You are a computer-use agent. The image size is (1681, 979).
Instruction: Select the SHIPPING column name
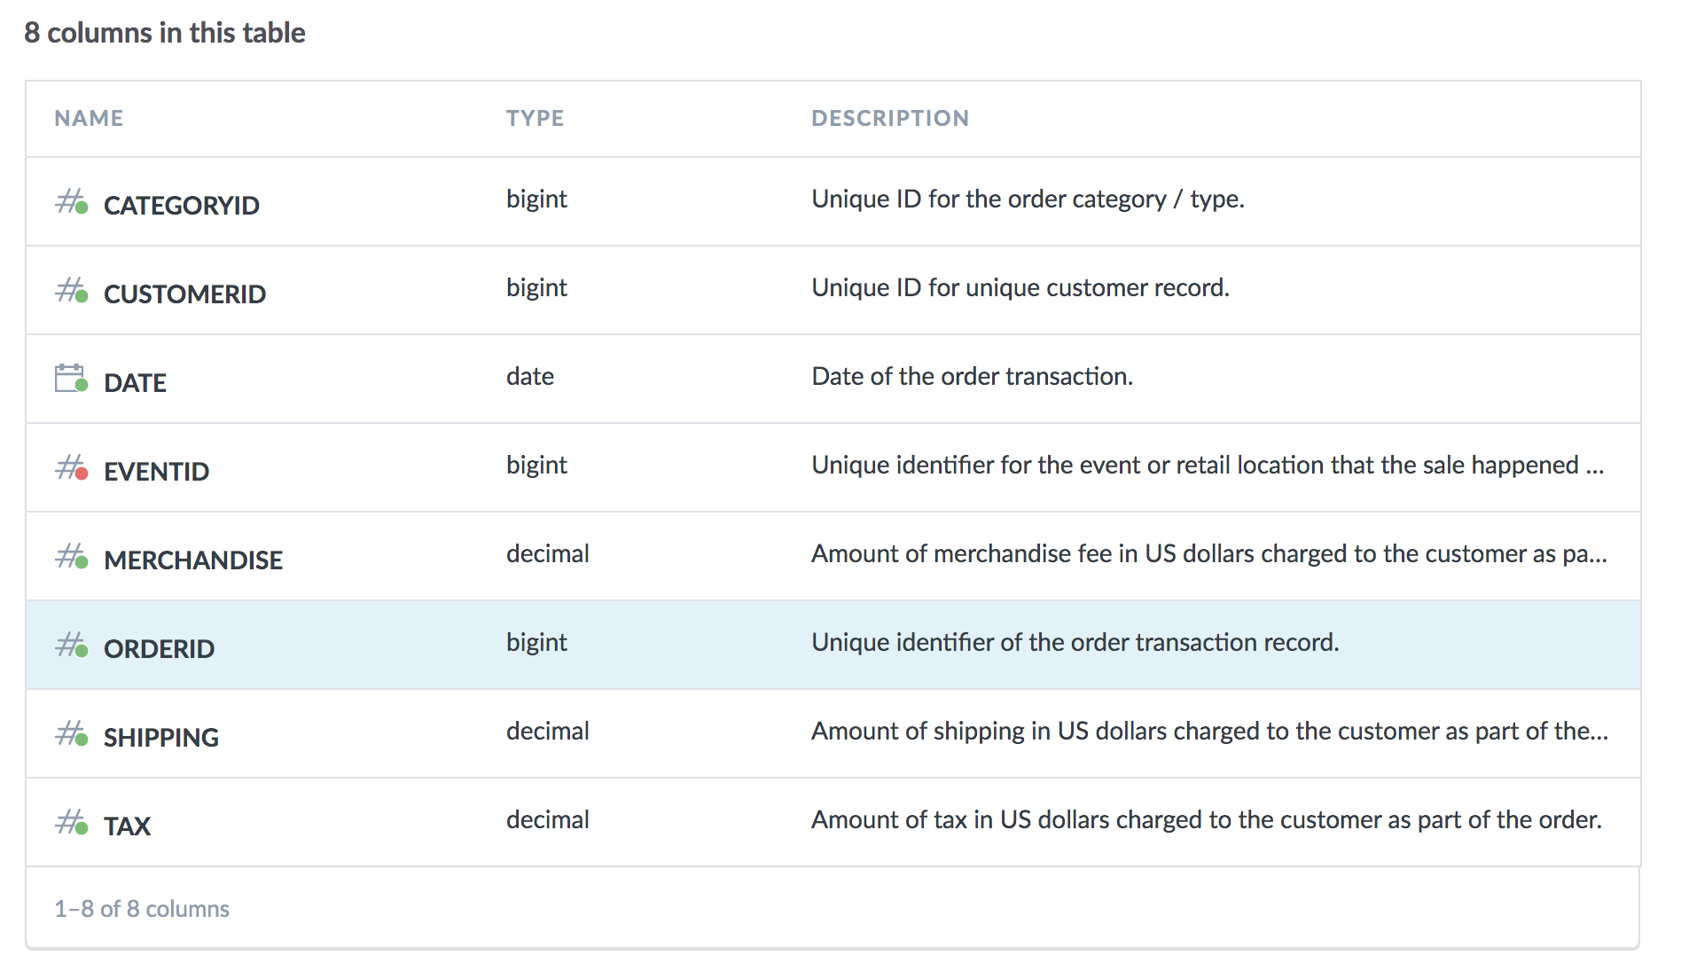161,737
